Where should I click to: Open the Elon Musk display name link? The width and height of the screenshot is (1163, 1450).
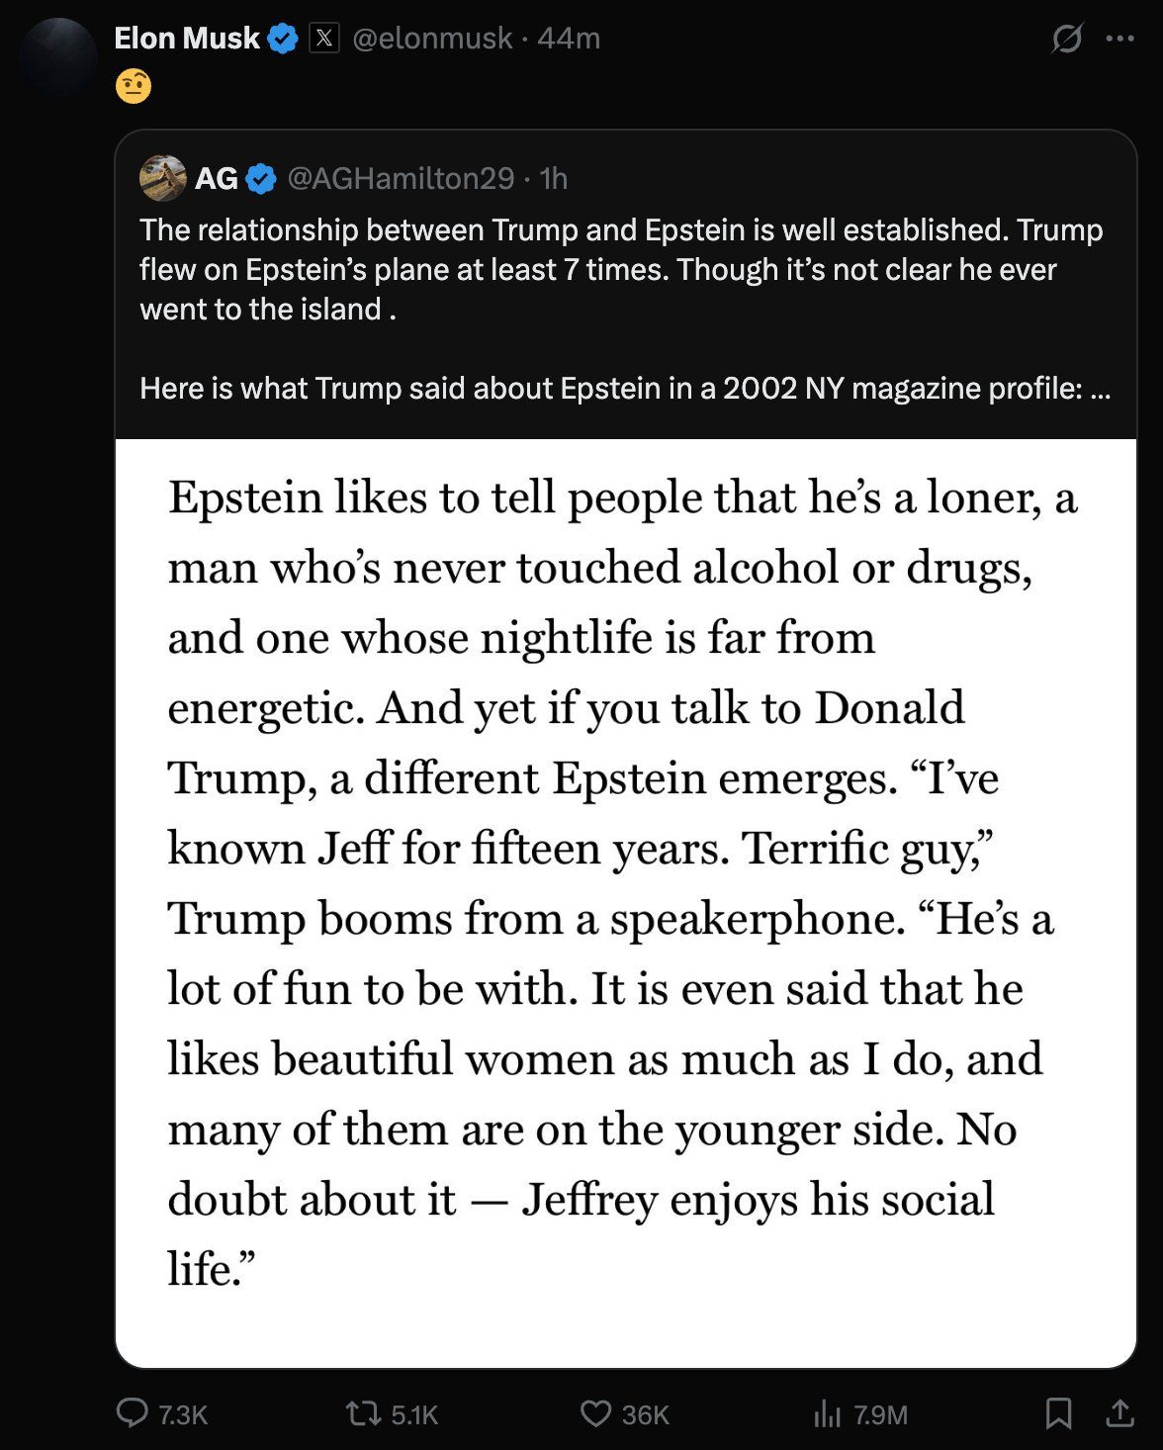click(x=187, y=39)
